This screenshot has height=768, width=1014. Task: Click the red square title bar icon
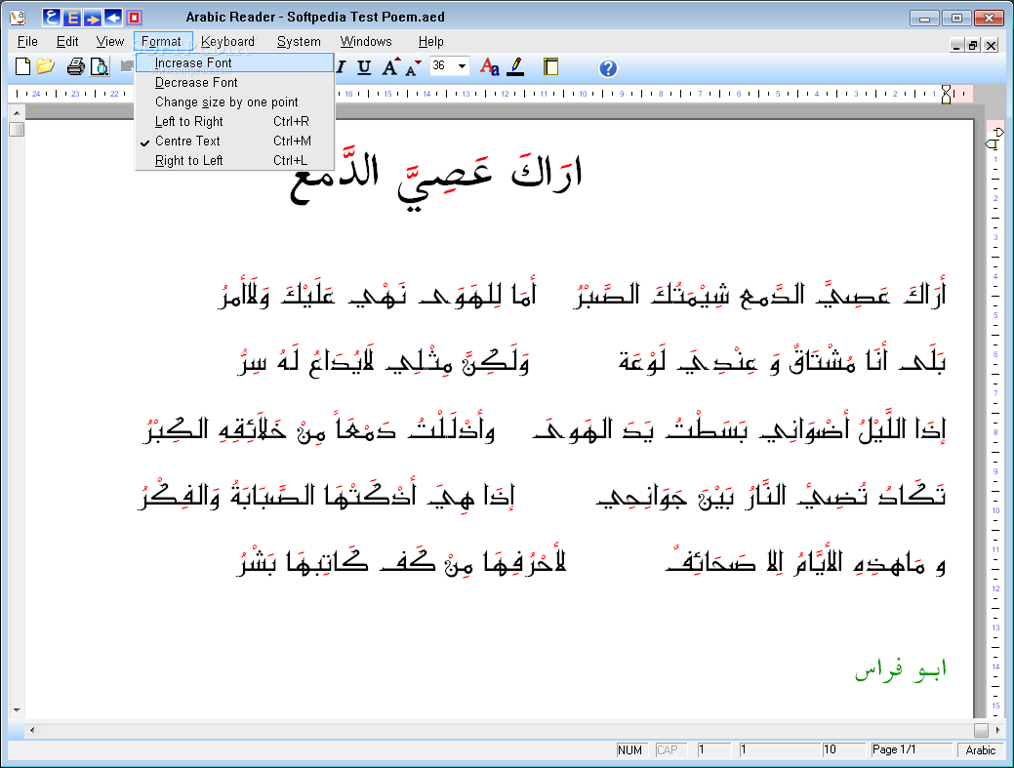(x=134, y=18)
